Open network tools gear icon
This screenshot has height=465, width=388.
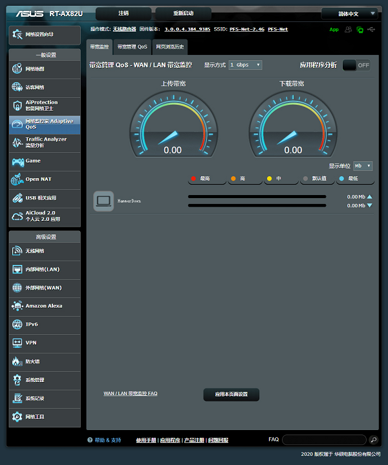pos(17,416)
